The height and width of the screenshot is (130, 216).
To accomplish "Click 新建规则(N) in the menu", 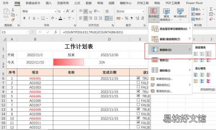I will pyautogui.click(x=170, y=79).
